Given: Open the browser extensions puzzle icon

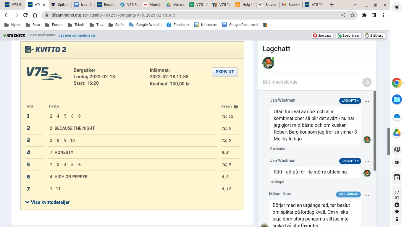Looking at the screenshot, I should (x=364, y=15).
